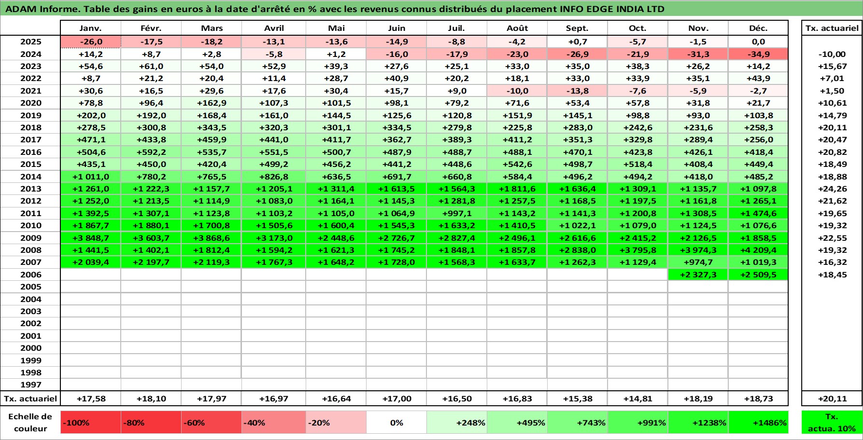Screen dimensions: 863x440
Task: Click the -60% color scale swatch
Action: click(x=212, y=422)
